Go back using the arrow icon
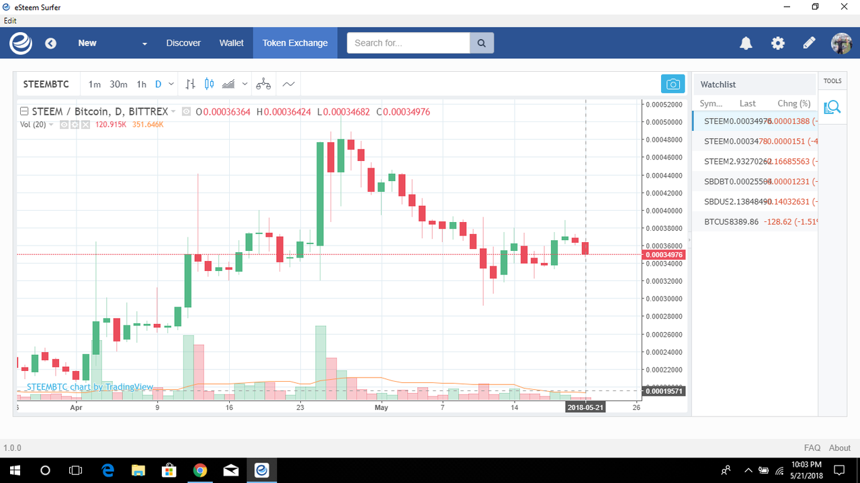The width and height of the screenshot is (860, 483). pos(50,44)
